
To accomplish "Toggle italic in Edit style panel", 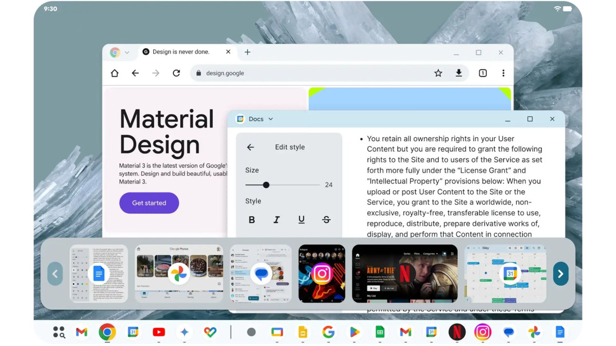I will 277,219.
